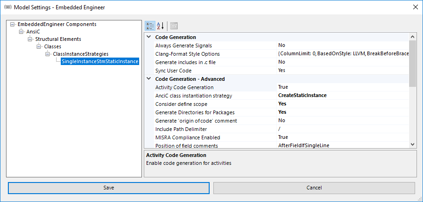Collapse Code Generation - Advanced category
Screen dimensions: 423x202
[148, 79]
